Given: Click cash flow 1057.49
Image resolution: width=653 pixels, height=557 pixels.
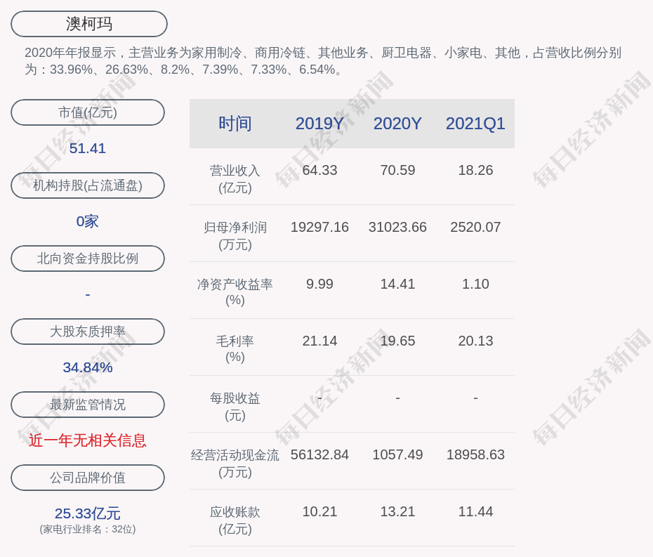Looking at the screenshot, I should [397, 454].
